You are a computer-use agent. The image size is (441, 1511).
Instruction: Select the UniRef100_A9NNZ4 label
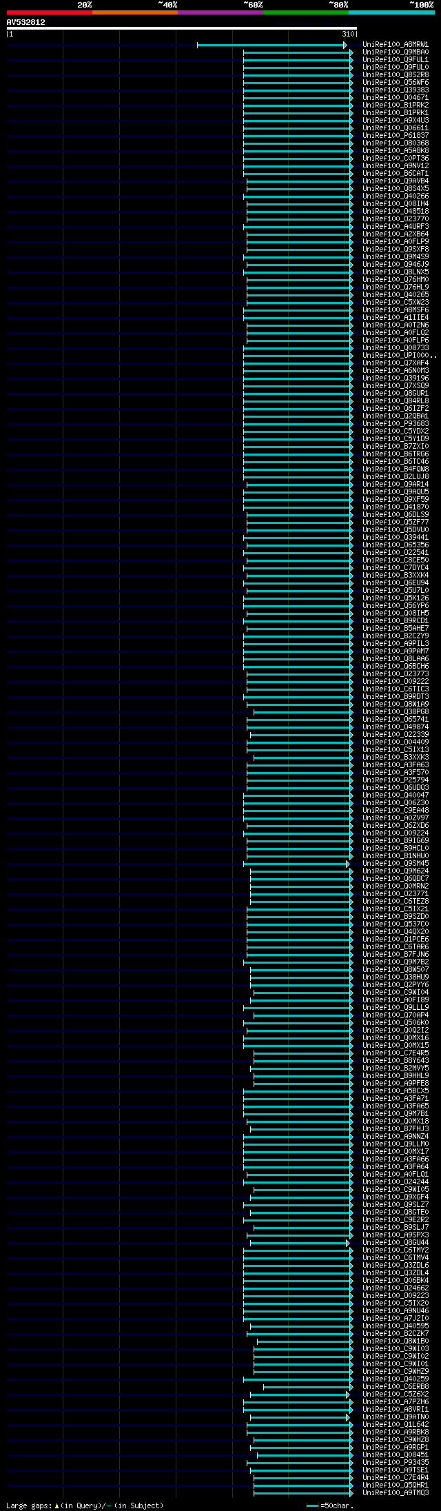pos(396,1137)
